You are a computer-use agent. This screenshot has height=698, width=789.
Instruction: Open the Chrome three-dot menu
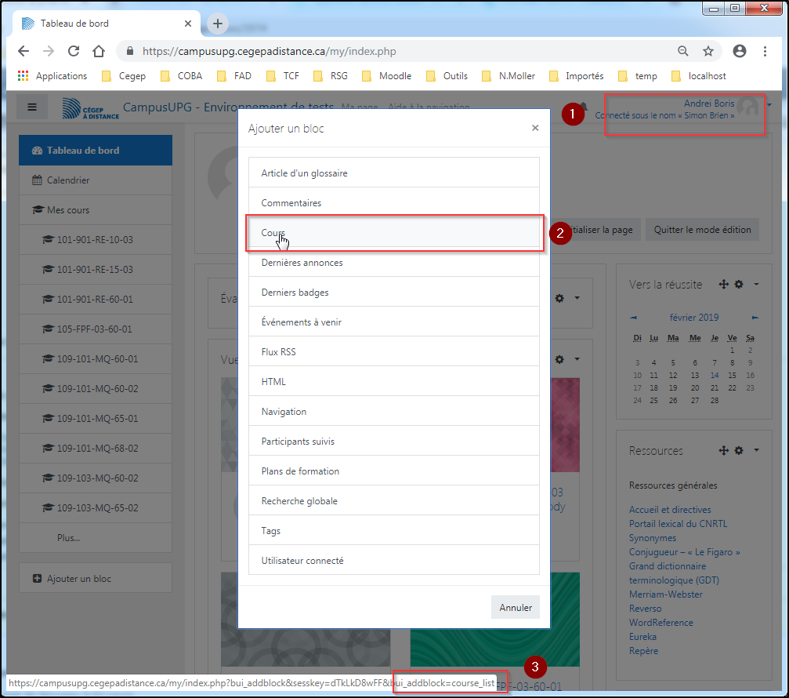[765, 51]
